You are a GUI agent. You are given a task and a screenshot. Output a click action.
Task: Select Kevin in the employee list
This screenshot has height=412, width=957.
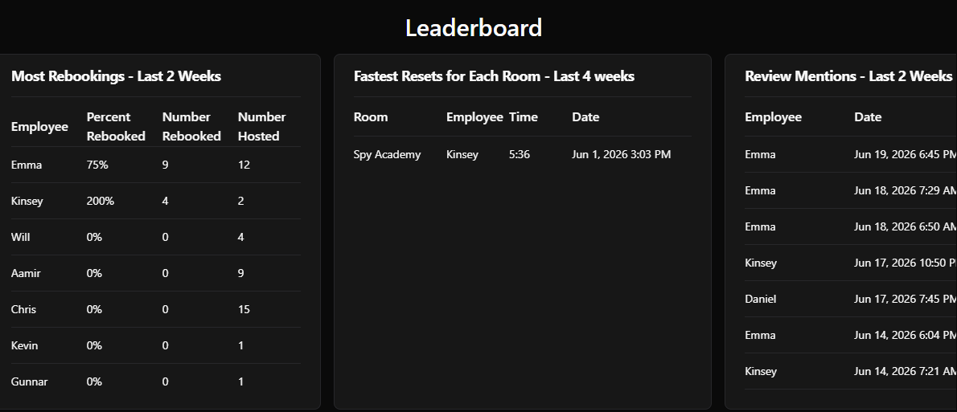pyautogui.click(x=24, y=345)
